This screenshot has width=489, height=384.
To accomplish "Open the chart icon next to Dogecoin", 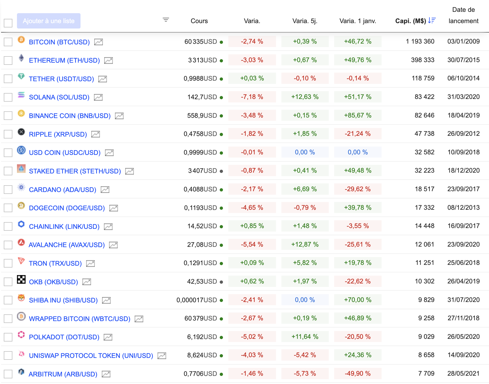I will click(x=114, y=208).
